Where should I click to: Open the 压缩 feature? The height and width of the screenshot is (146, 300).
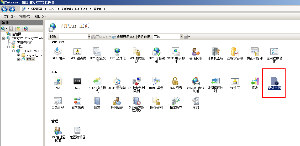click(196, 103)
